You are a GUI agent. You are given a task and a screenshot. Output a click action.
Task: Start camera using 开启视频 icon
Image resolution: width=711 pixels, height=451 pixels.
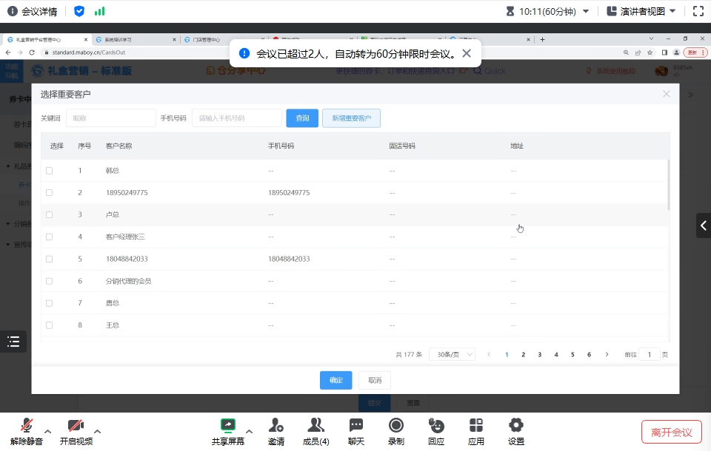tap(76, 426)
